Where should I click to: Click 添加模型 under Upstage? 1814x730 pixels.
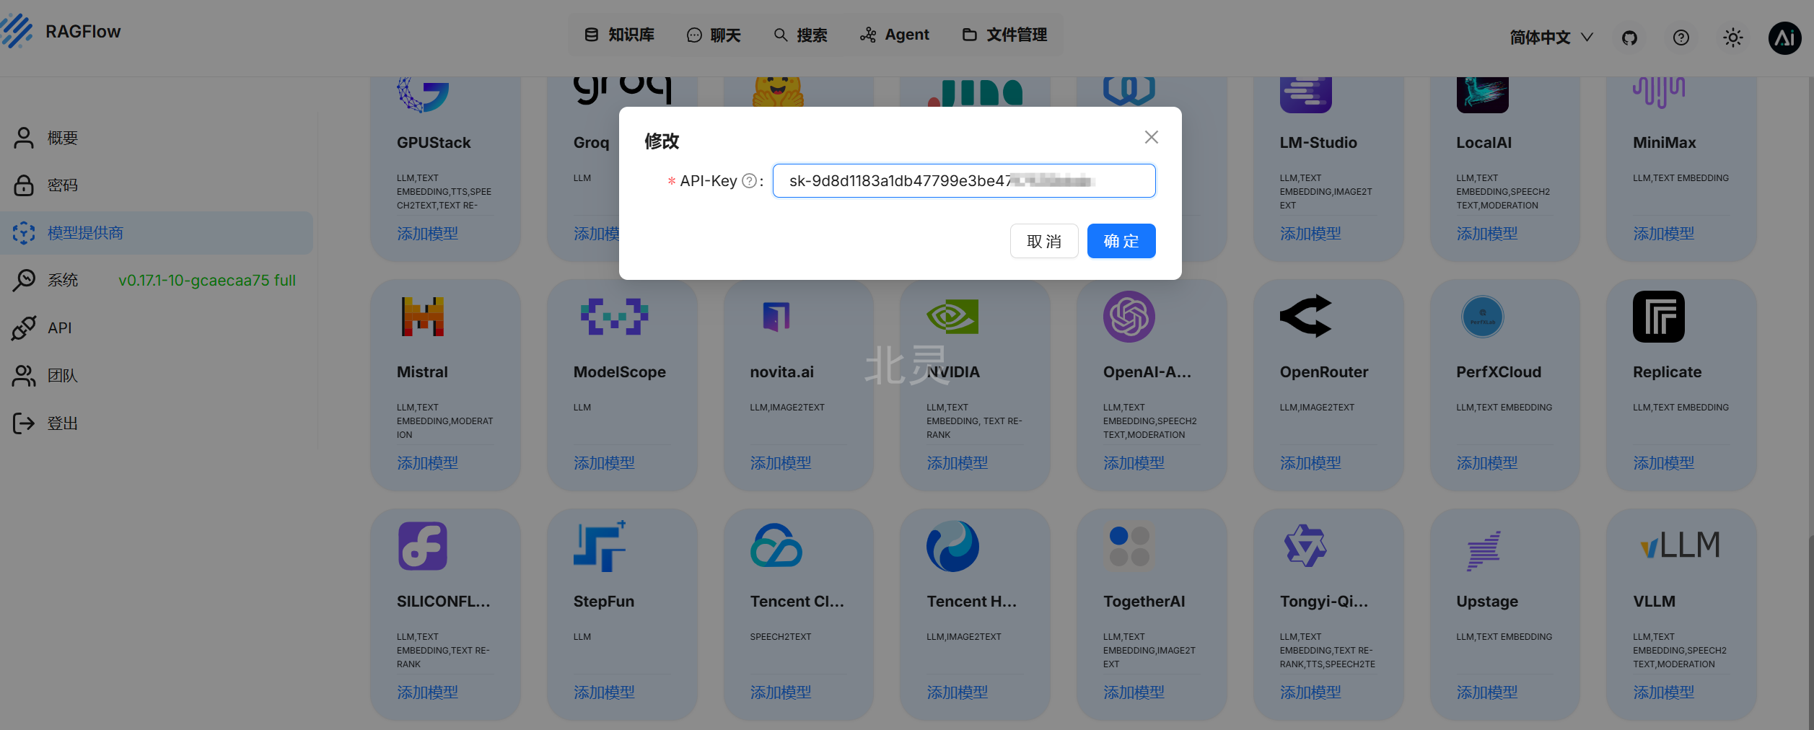pyautogui.click(x=1486, y=692)
